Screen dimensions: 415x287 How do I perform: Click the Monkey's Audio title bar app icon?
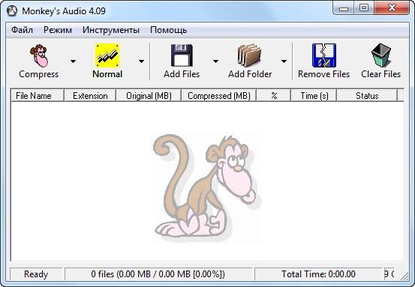coord(12,11)
